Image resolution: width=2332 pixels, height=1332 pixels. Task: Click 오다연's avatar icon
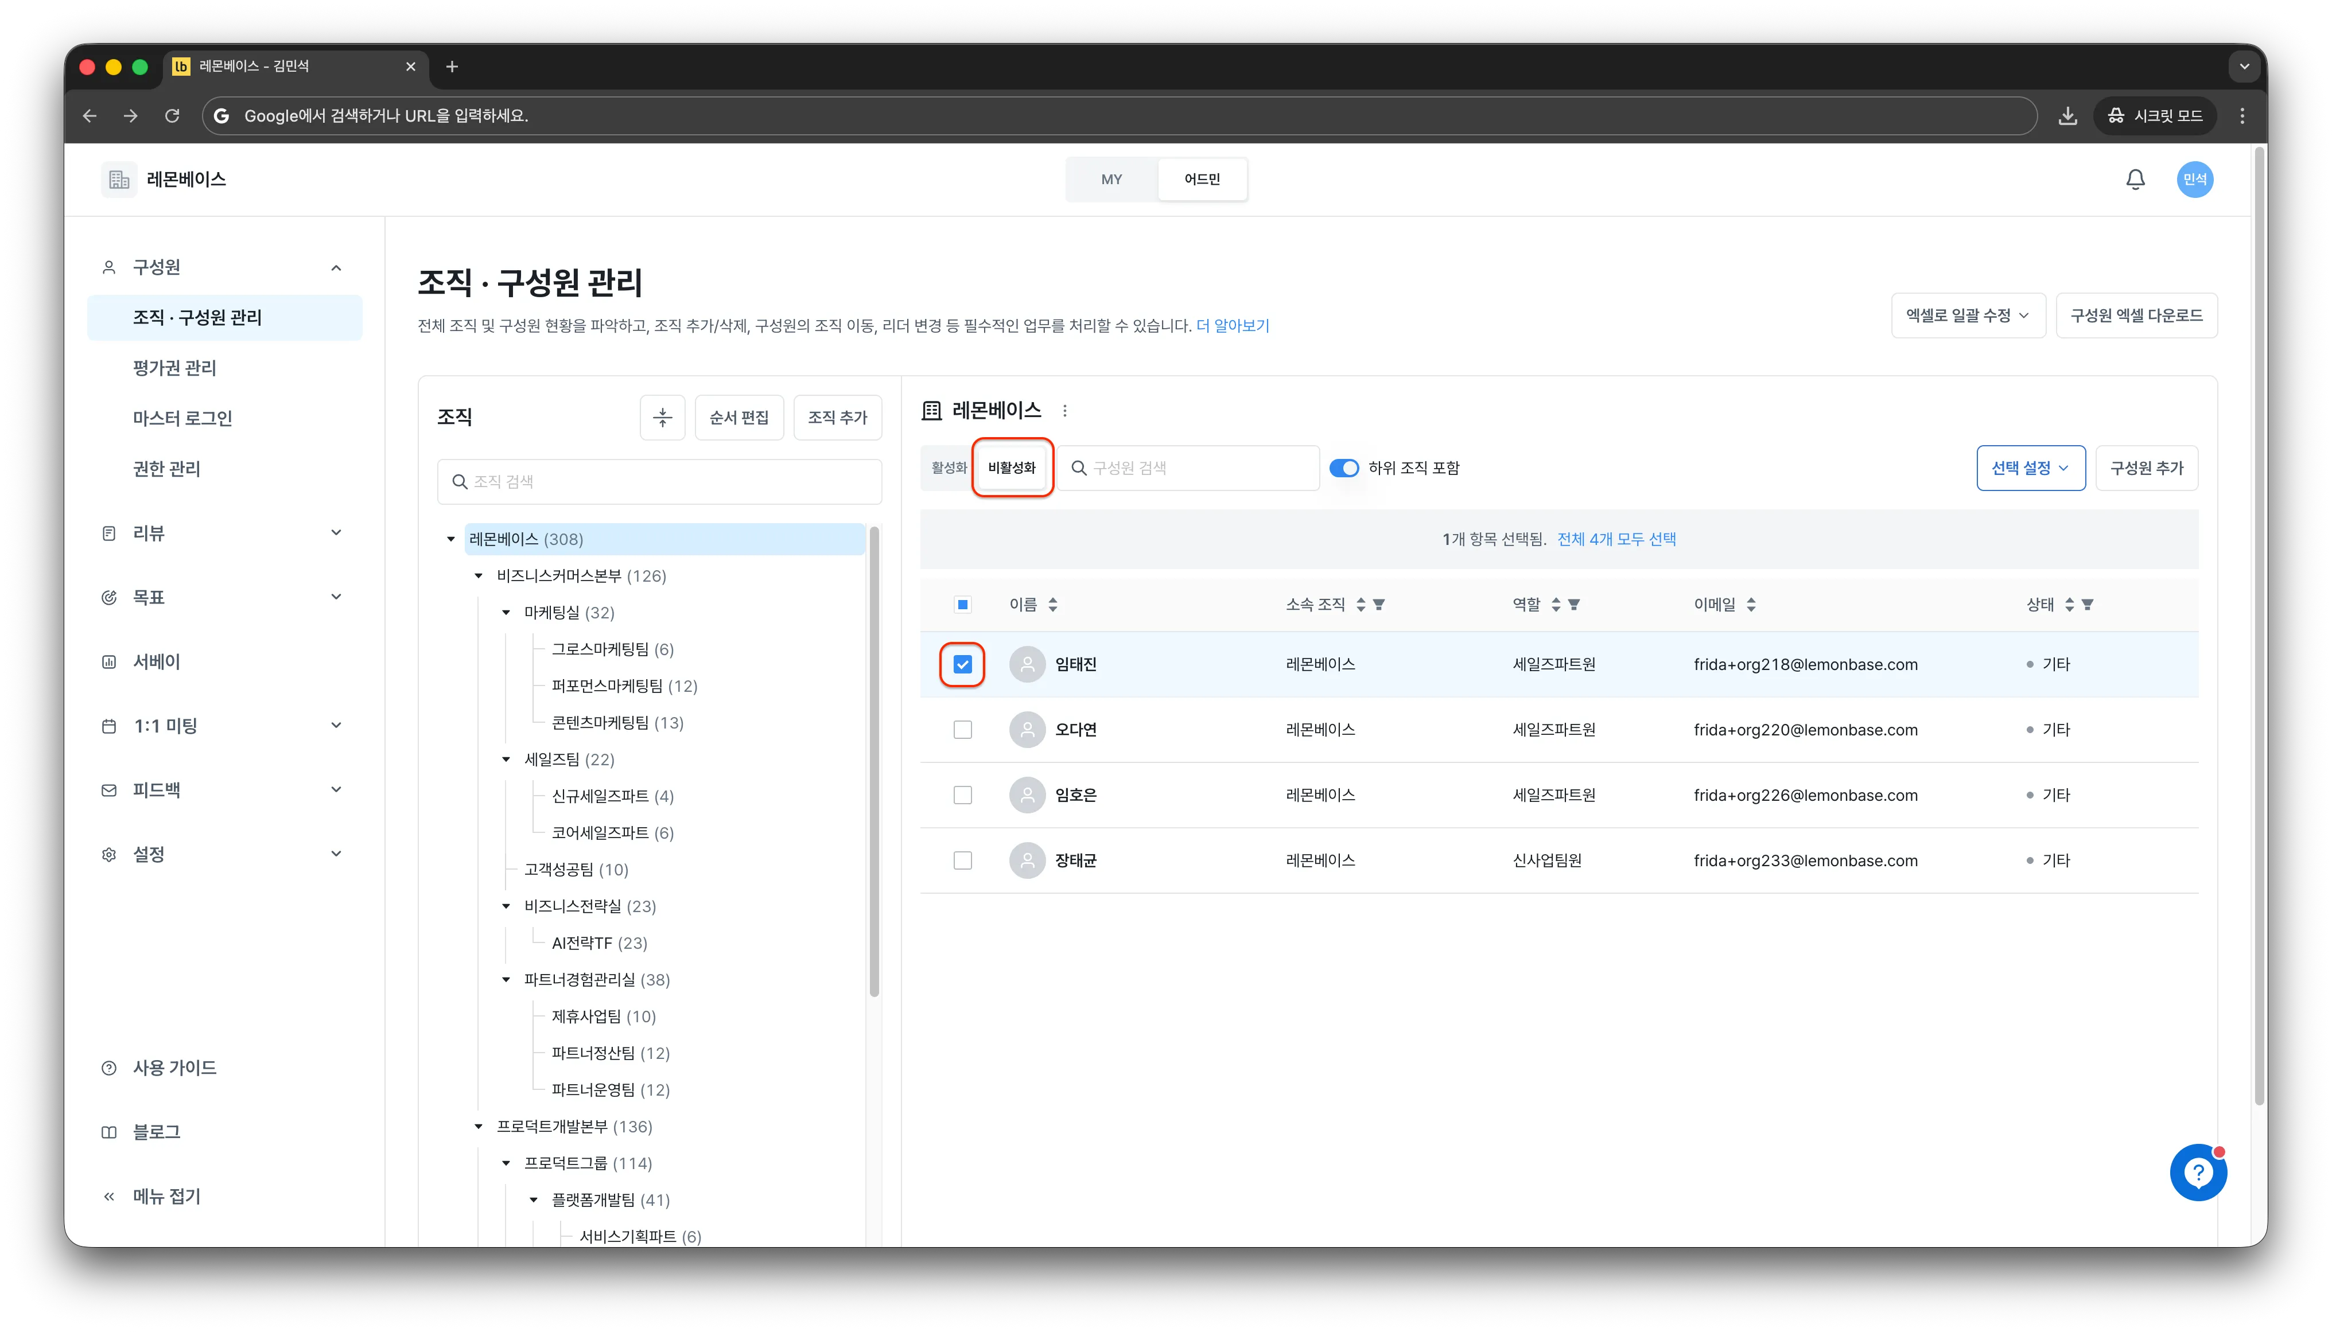click(x=1027, y=729)
